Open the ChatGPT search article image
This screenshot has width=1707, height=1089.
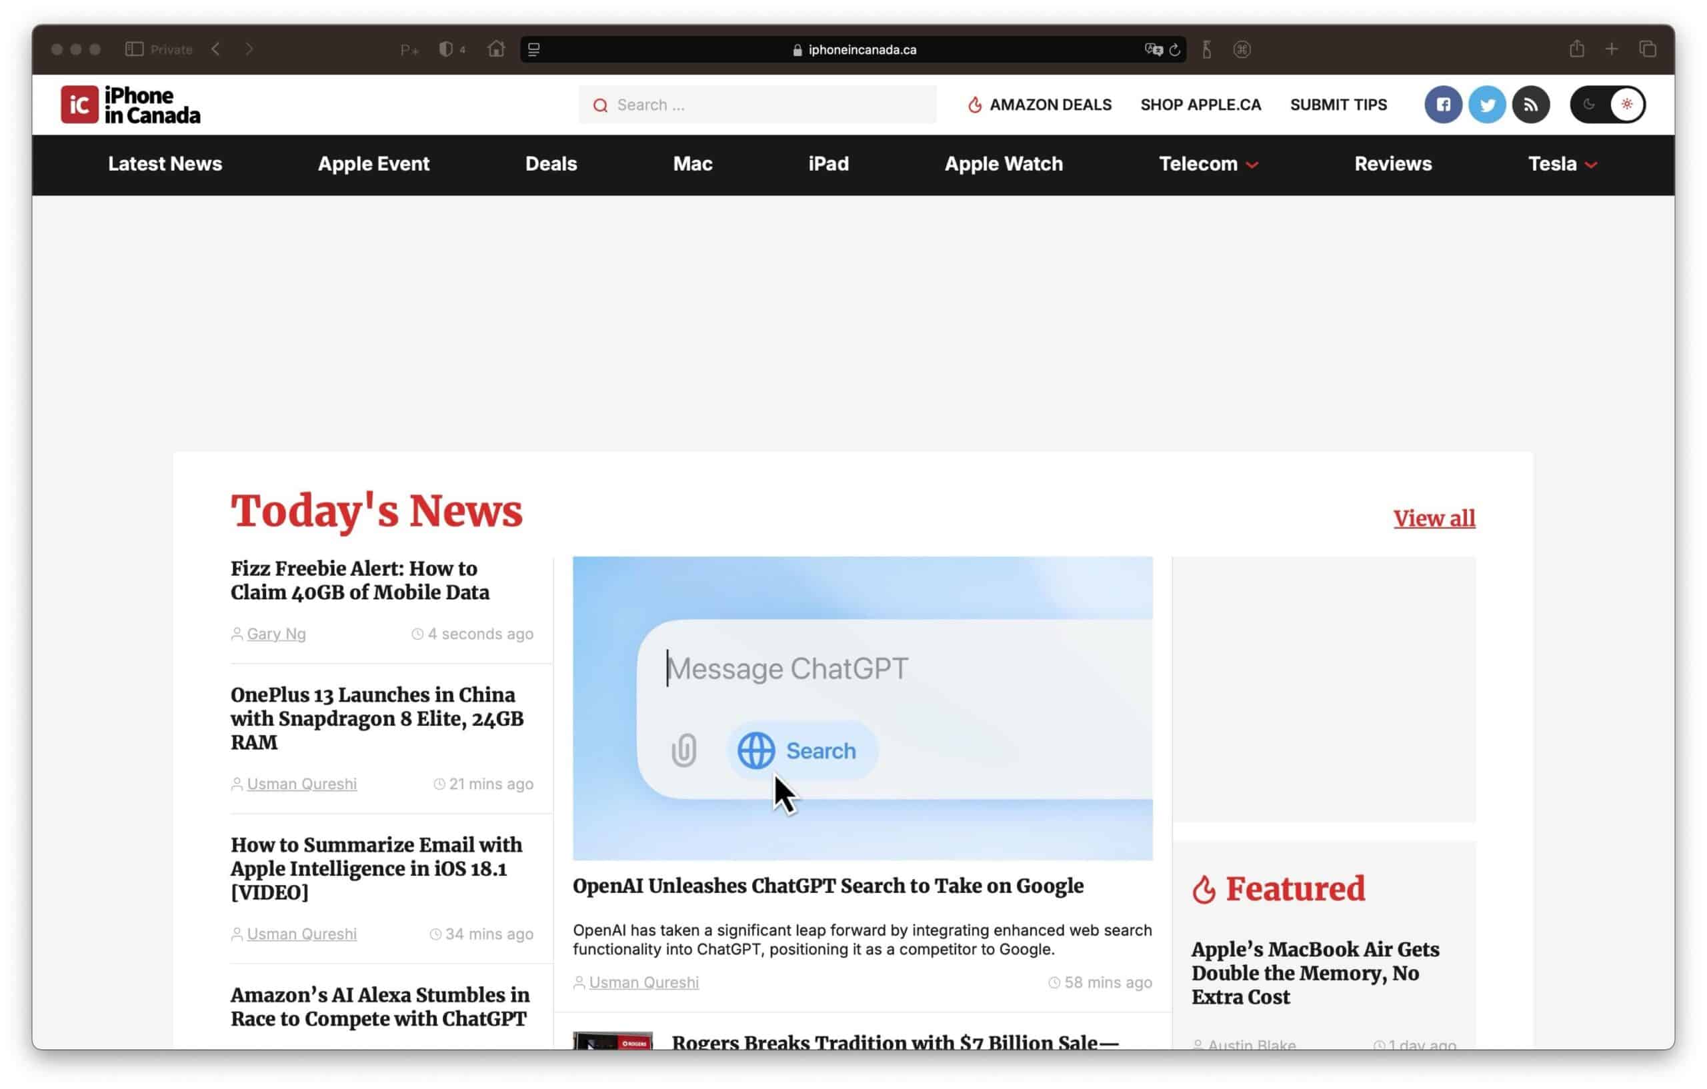[x=863, y=708]
